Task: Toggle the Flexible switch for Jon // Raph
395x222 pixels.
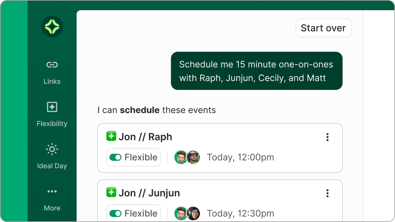Action: coord(116,157)
